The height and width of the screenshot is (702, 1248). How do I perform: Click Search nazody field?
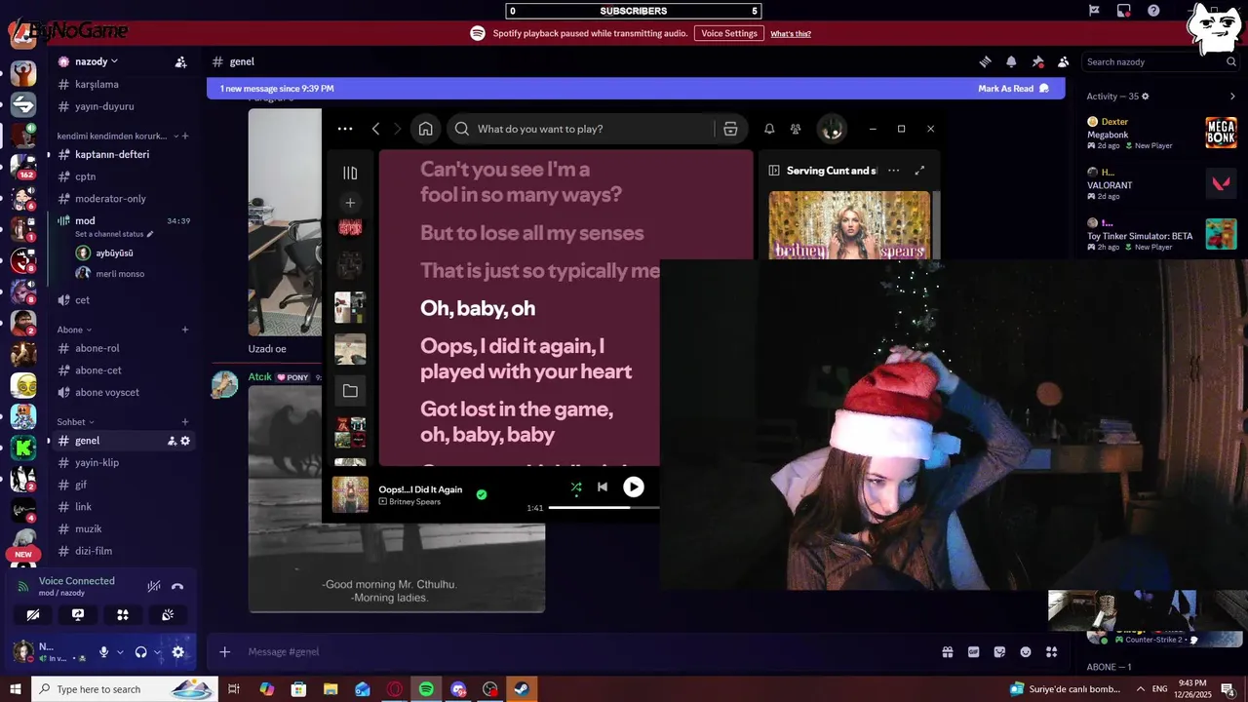tap(1160, 61)
